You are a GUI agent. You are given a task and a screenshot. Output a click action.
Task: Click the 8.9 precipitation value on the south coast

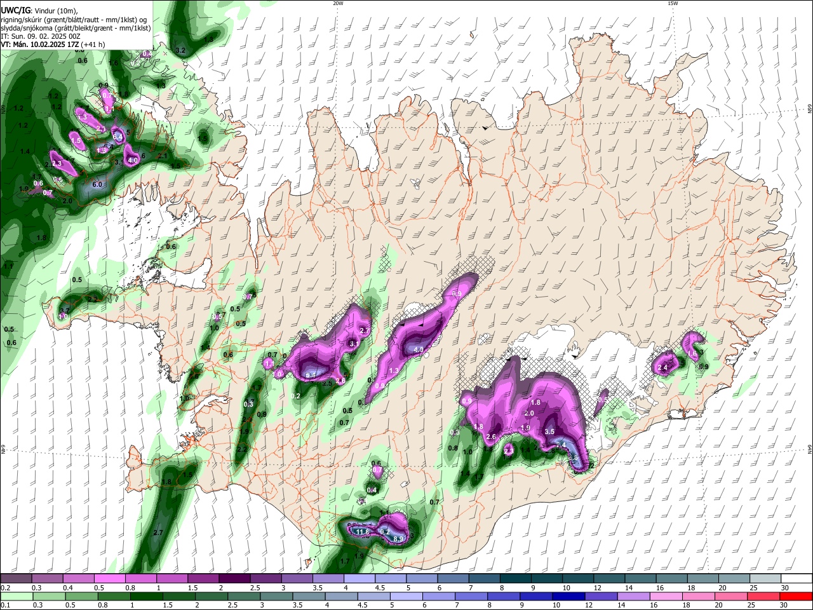tap(398, 539)
